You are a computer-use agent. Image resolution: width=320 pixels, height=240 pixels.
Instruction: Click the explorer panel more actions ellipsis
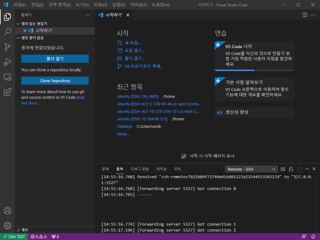coord(88,15)
